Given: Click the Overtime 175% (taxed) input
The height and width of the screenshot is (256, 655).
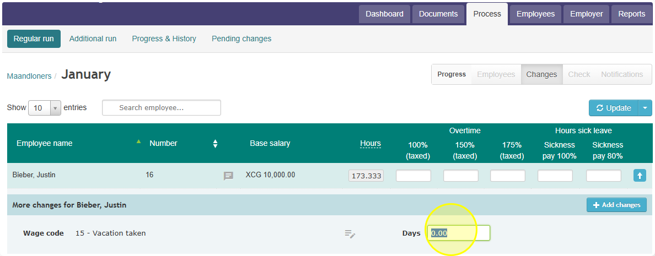Looking at the screenshot, I should click(x=508, y=176).
